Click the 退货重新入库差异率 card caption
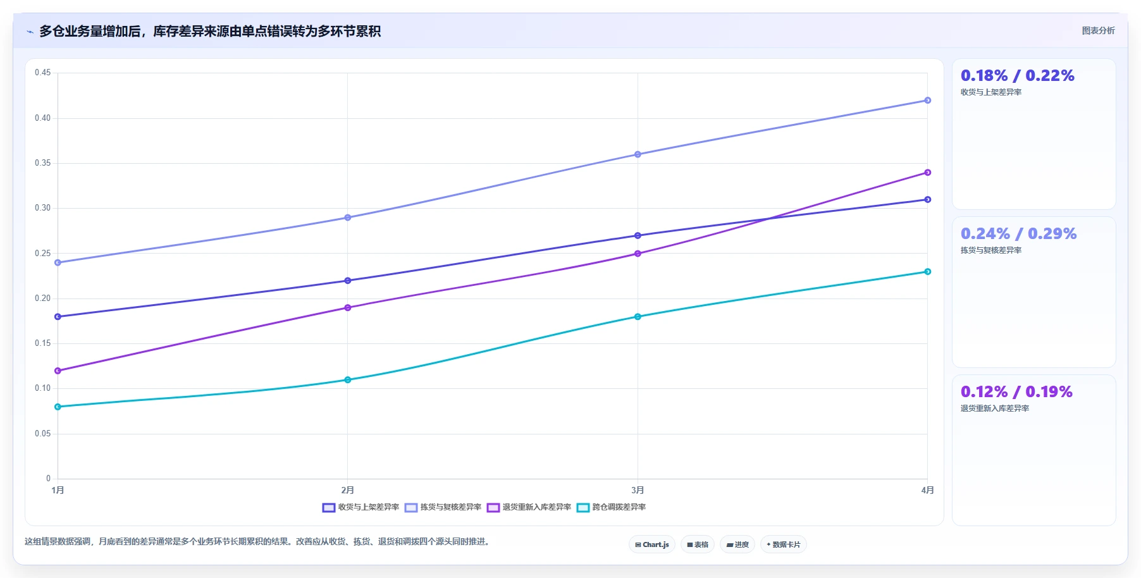Screen dimensions: 1141x578 click(x=995, y=409)
